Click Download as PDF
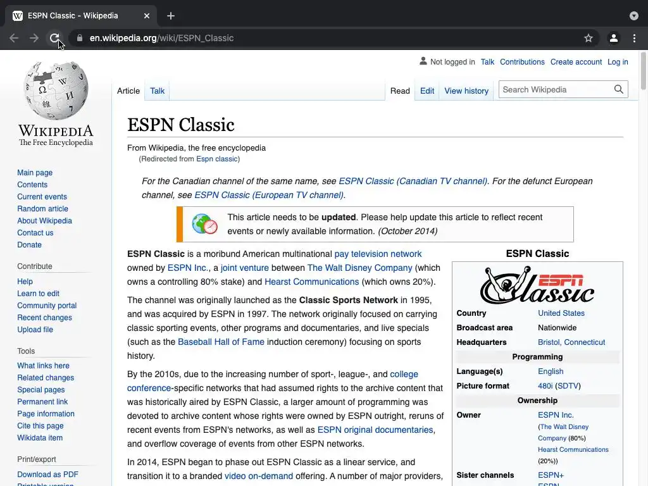The height and width of the screenshot is (486, 648). pos(47,475)
